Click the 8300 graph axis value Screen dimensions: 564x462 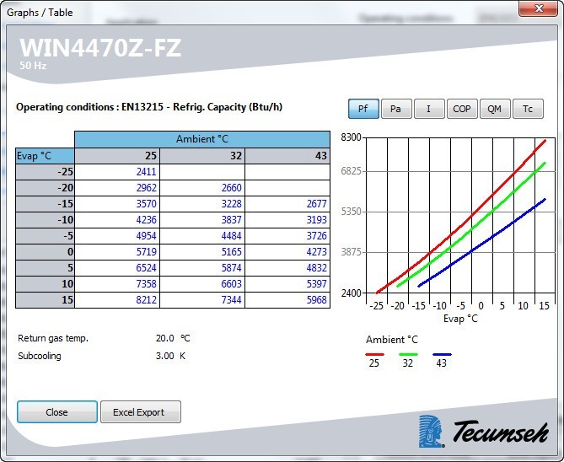coord(351,137)
